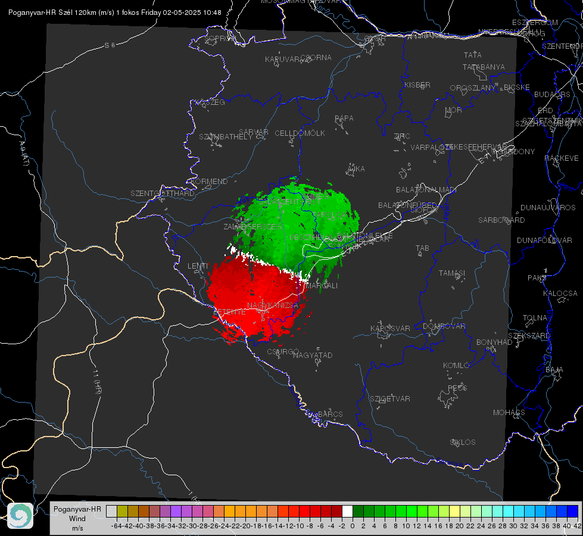Click the NAGYATÁD town label

[x=313, y=355]
